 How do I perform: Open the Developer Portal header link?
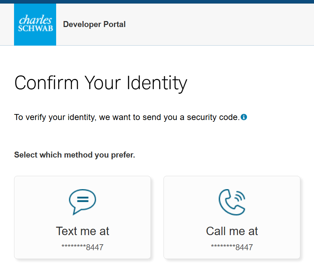pos(94,25)
